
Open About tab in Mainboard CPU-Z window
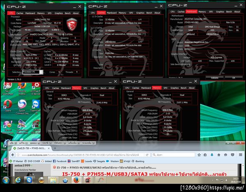[237, 12]
